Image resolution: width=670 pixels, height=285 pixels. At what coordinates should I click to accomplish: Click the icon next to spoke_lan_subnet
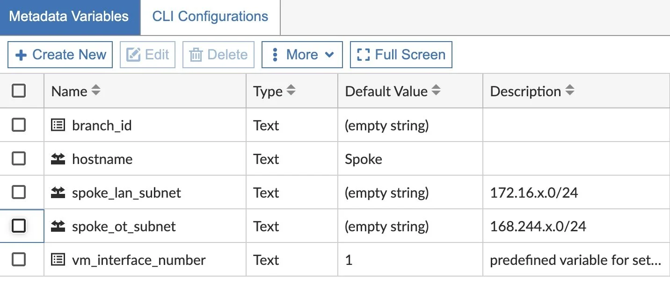[58, 192]
